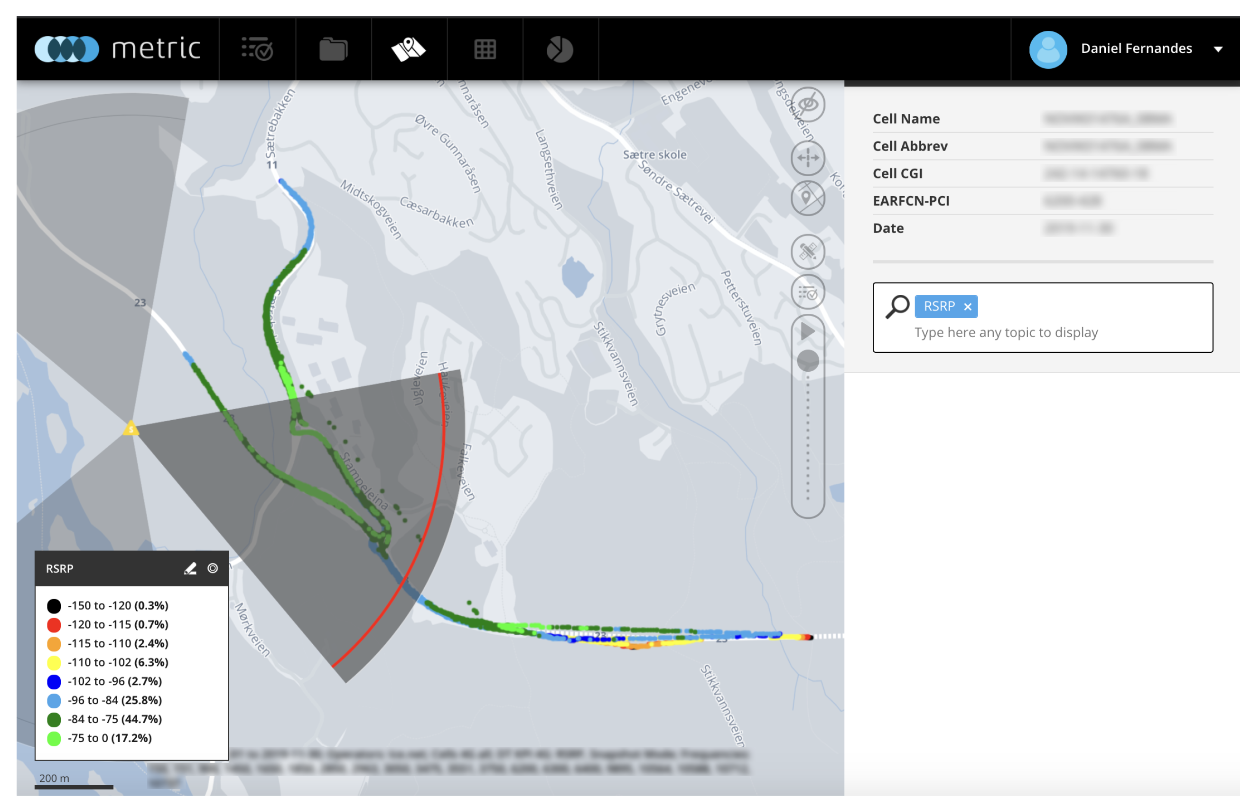Click the center/fit map crosshair icon

[x=808, y=158]
